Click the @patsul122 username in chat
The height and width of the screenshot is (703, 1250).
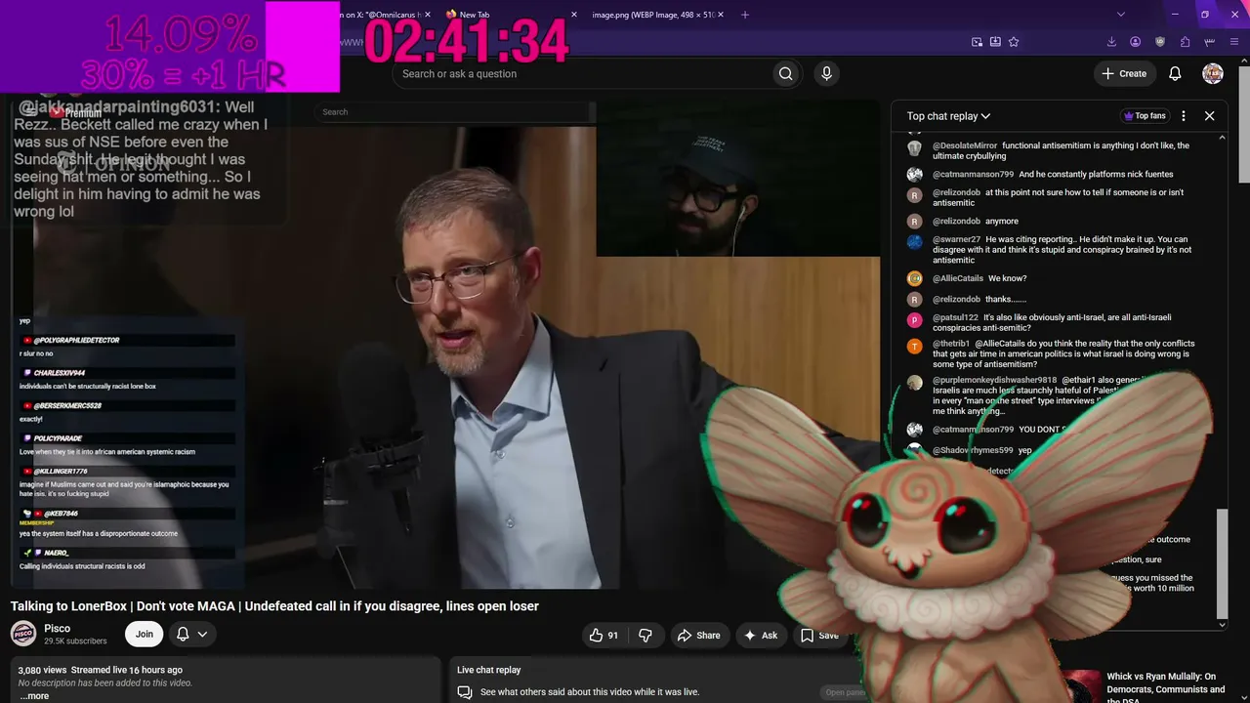[x=955, y=317]
